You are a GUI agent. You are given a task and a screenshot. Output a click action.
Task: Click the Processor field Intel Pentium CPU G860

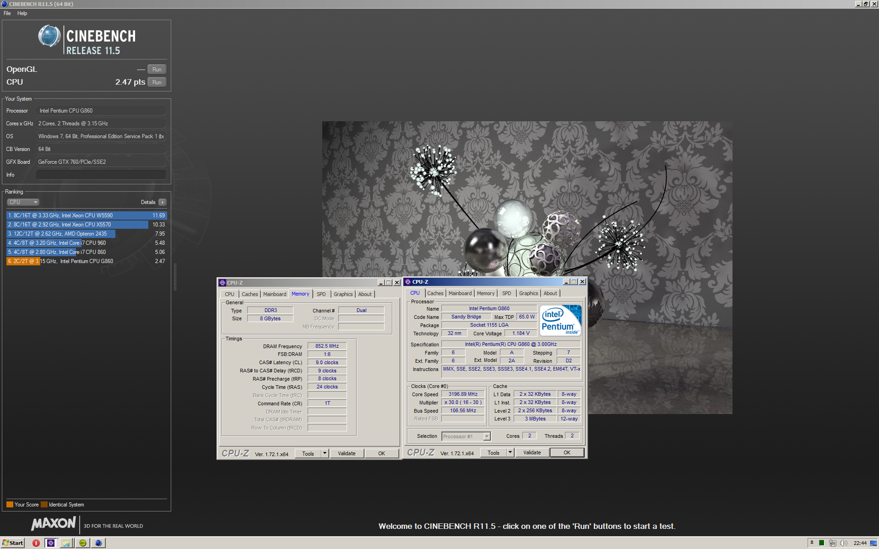101,111
